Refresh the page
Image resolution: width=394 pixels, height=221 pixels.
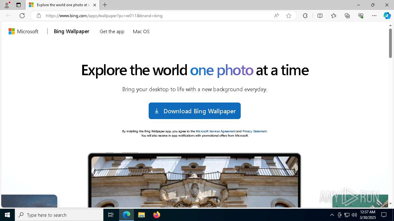(22, 16)
